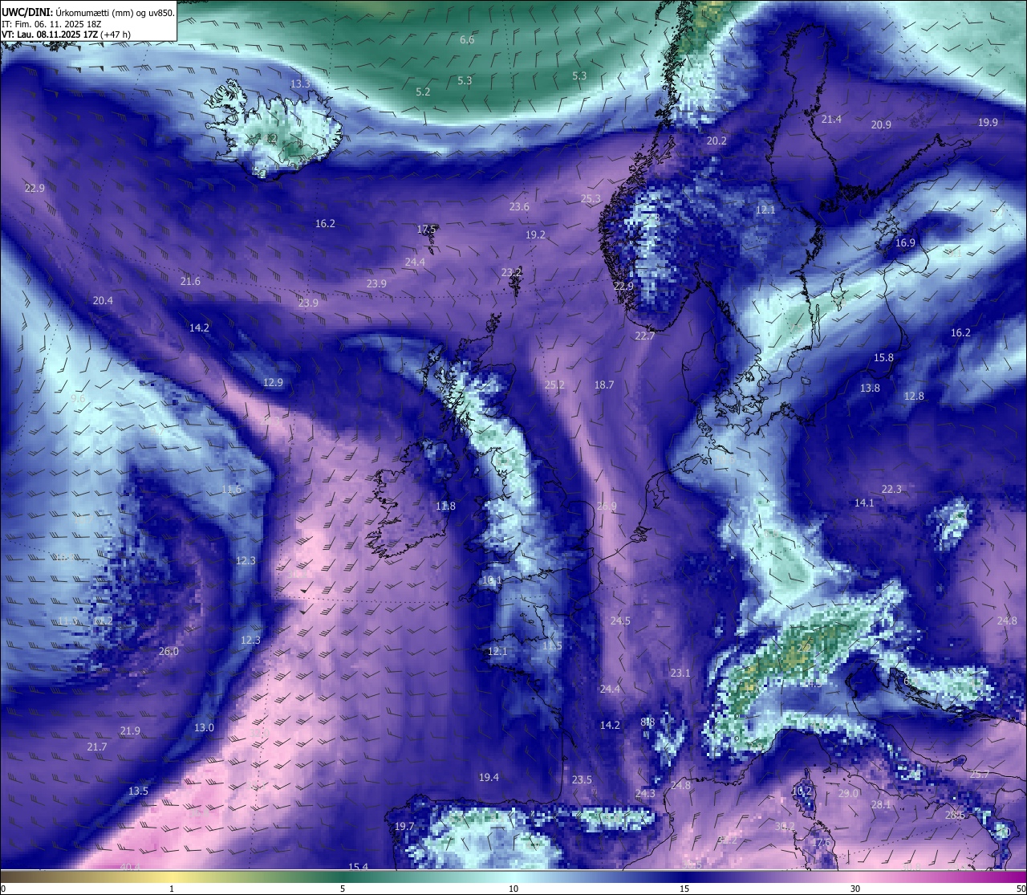Viewport: 1027px width, 895px height.
Task: Select the 21.4 value over Finland
Action: 831,119
